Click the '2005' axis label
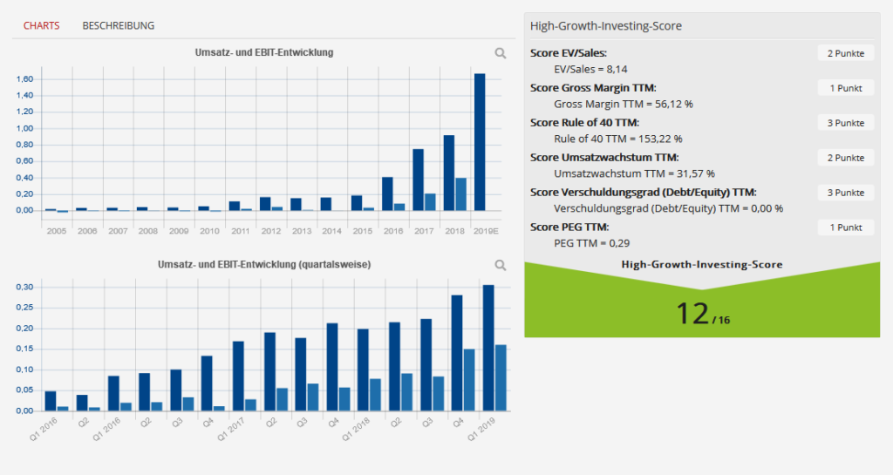The image size is (893, 475). pos(57,231)
